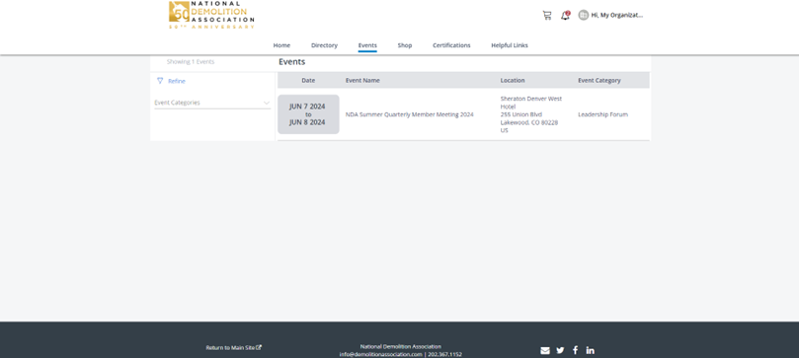
Task: Click the National Demolition Association logo
Action: coord(211,15)
